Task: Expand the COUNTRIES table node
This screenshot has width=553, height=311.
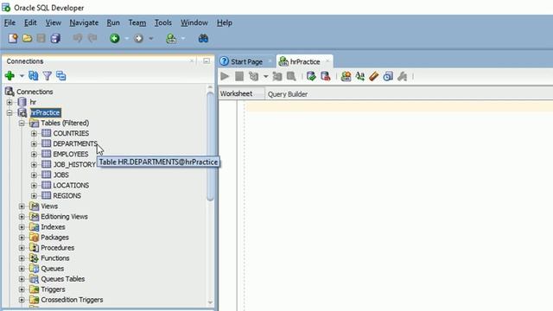Action: (x=34, y=134)
